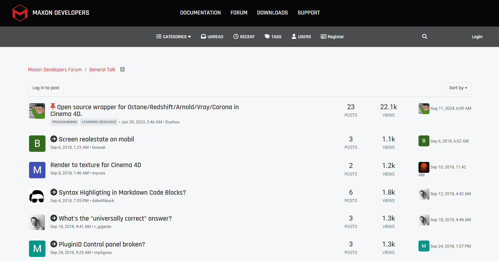This screenshot has height=261, width=499.
Task: Click the arrow icon next to Screen realestate topic
Action: pyautogui.click(x=54, y=139)
